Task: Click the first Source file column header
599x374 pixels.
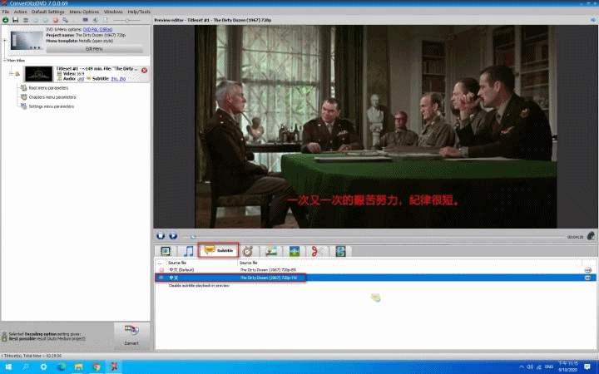Action: click(x=201, y=263)
